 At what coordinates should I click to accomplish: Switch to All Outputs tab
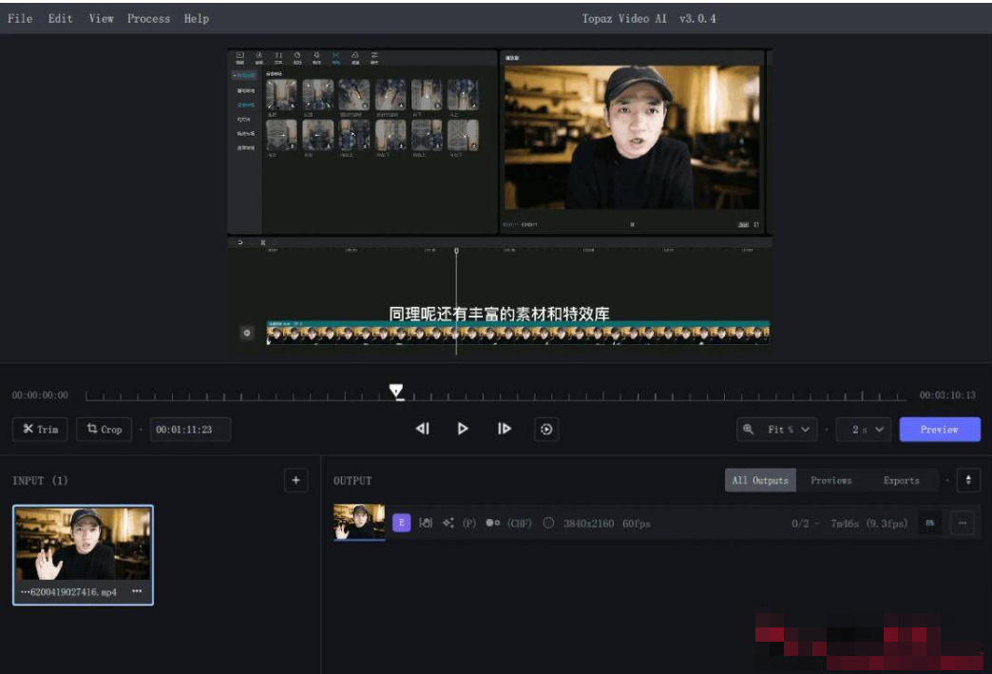tap(760, 481)
